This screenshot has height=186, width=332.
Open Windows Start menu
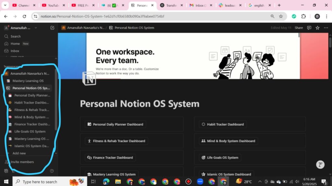[6, 181]
